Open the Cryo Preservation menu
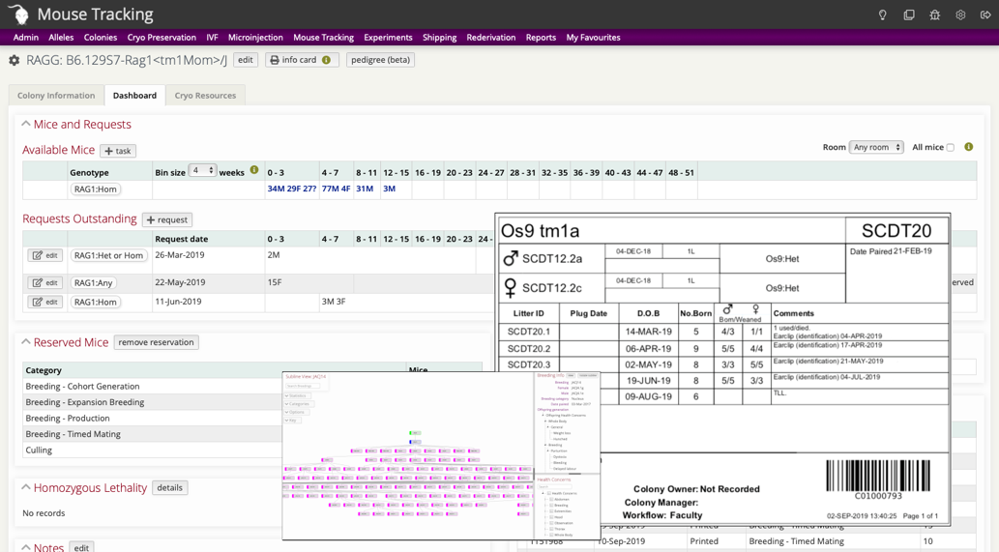 162,38
